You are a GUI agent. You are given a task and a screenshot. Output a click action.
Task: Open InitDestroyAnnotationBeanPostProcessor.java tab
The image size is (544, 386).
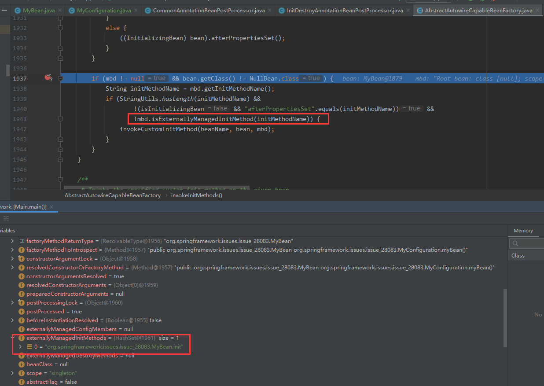[x=345, y=10]
